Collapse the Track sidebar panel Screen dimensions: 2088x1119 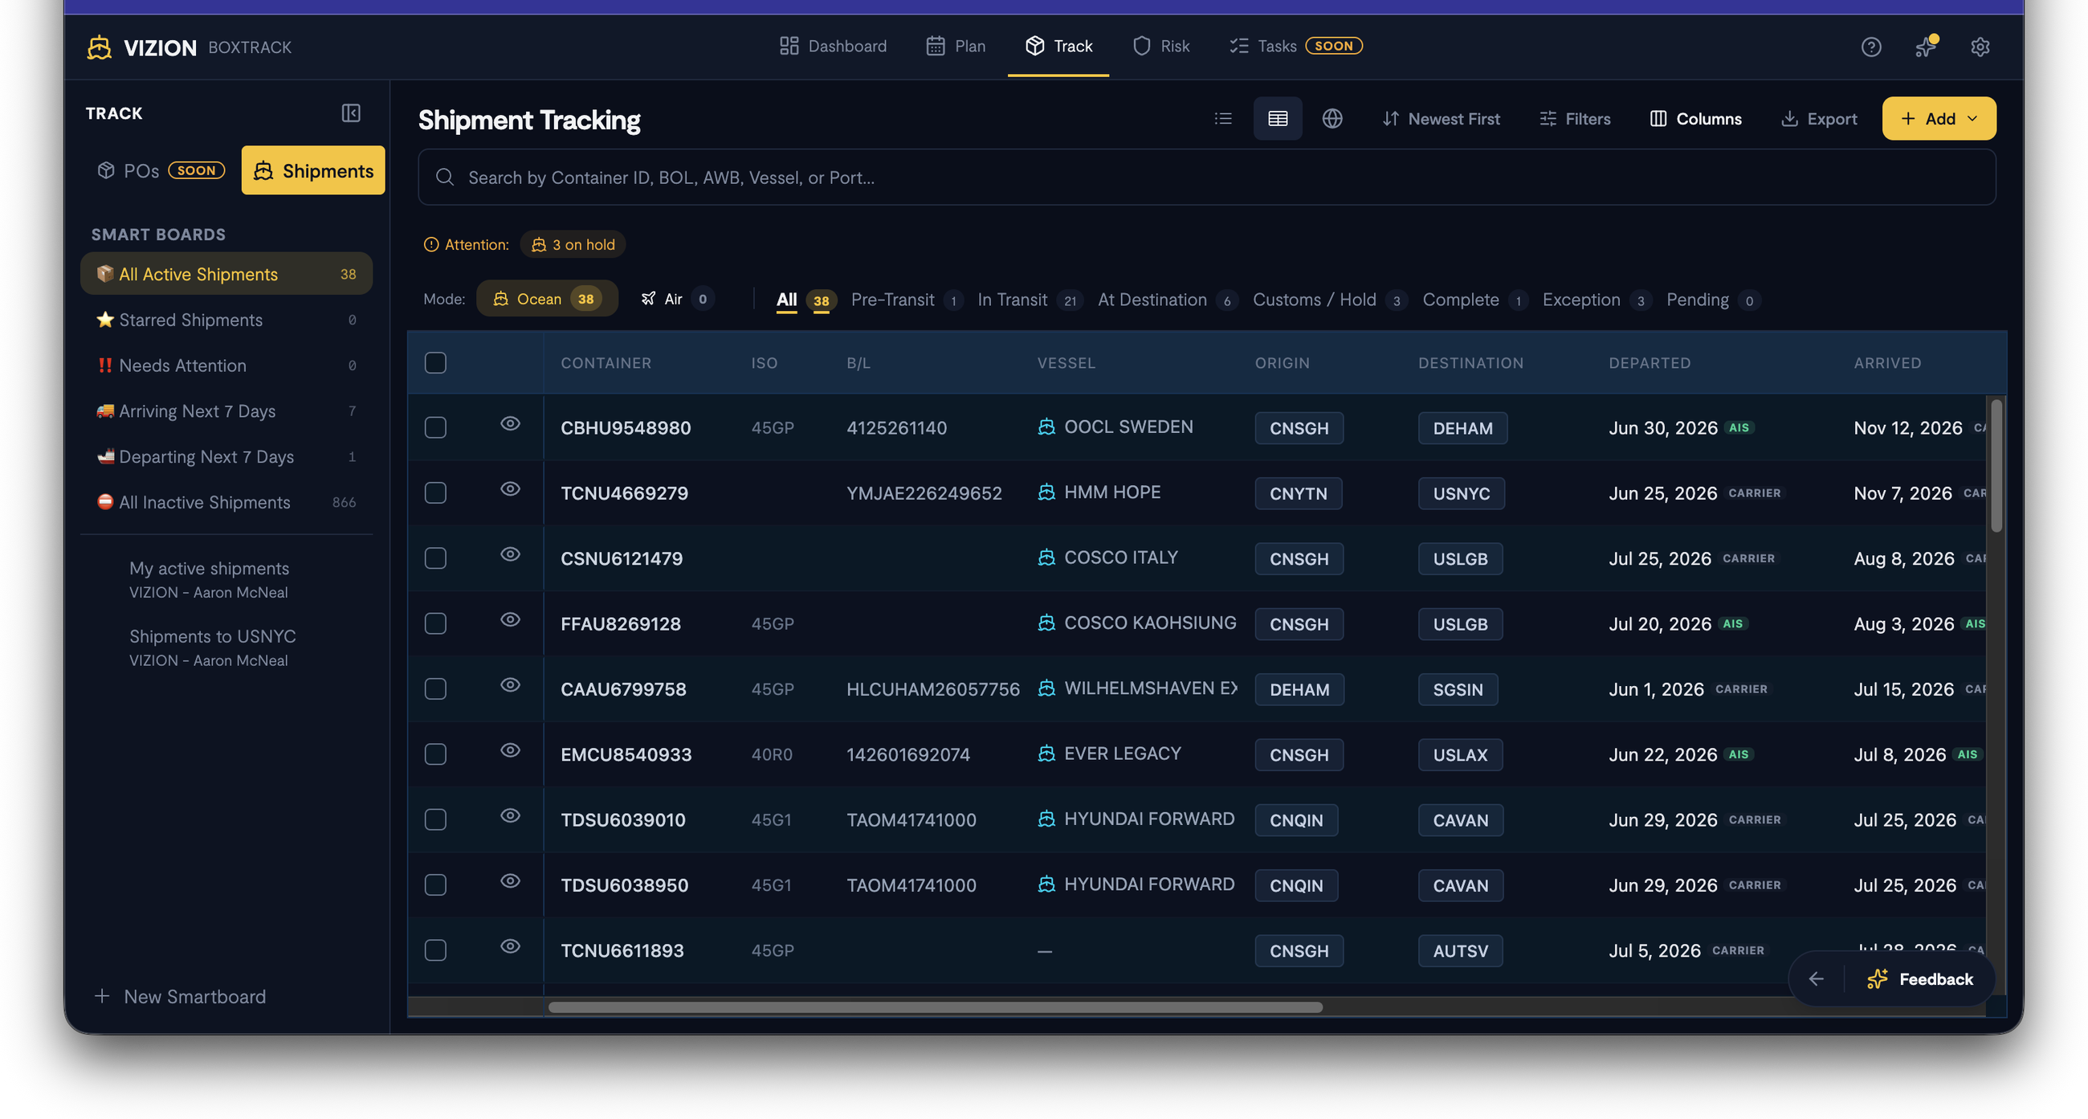coord(351,112)
